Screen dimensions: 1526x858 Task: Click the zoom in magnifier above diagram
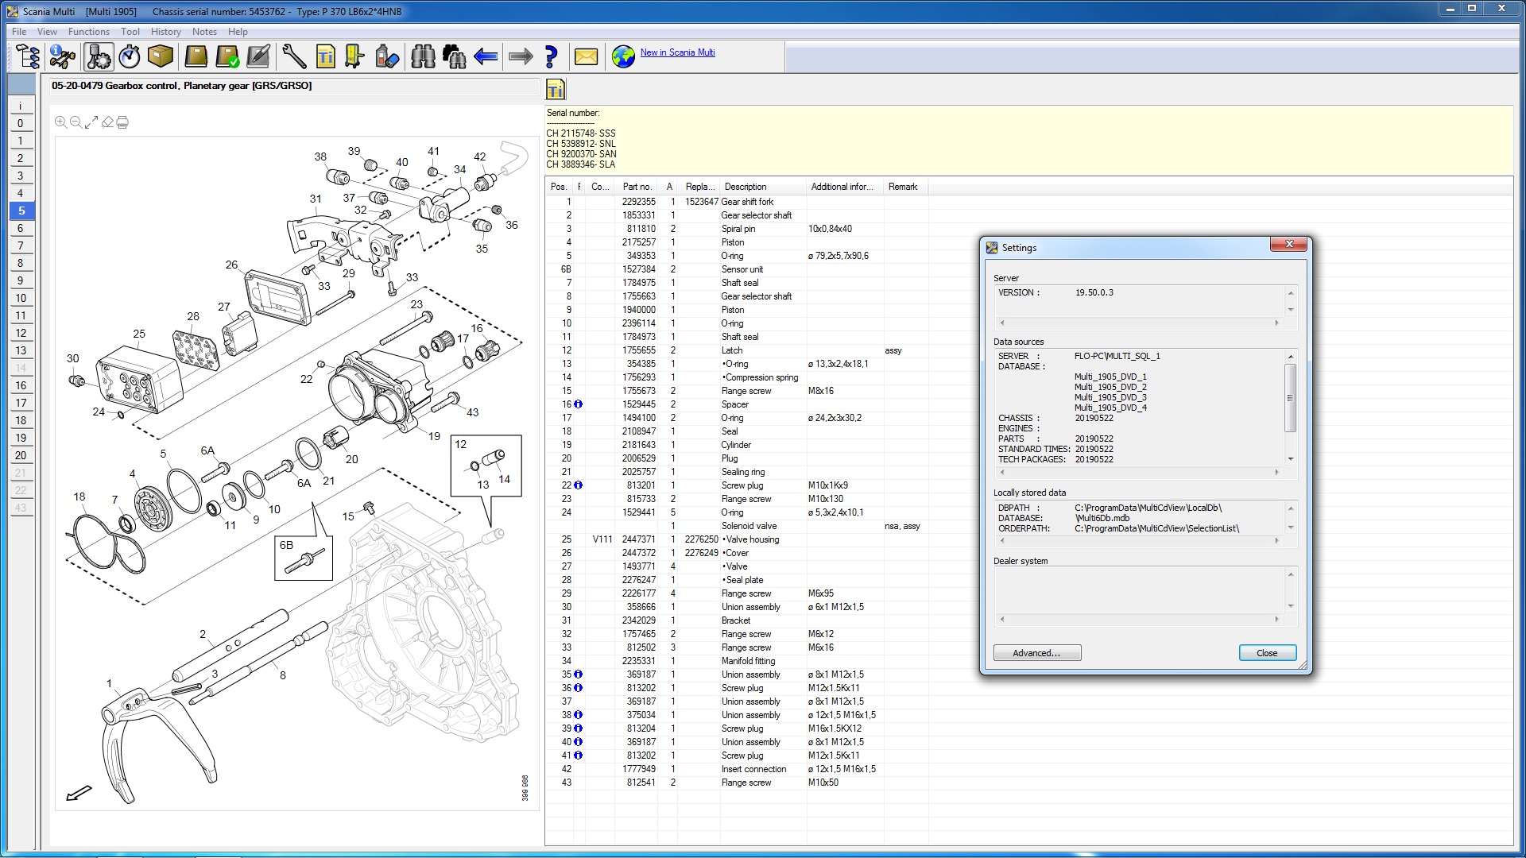coord(60,122)
